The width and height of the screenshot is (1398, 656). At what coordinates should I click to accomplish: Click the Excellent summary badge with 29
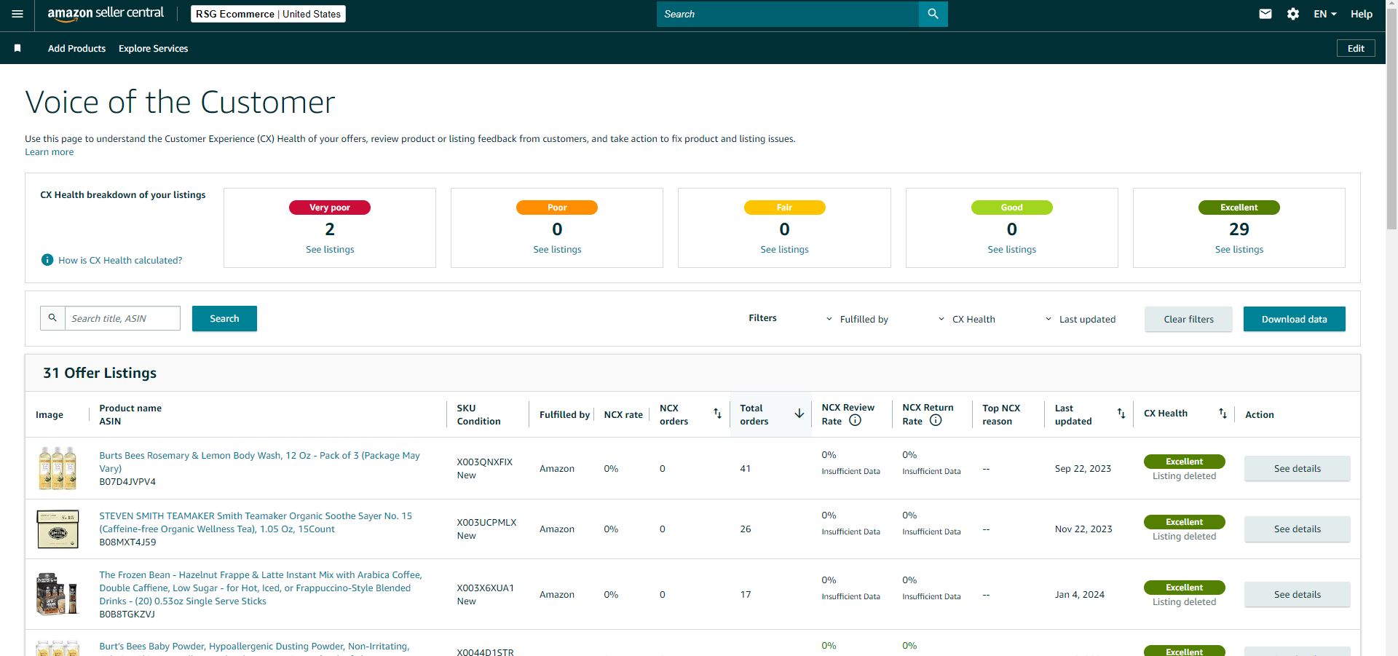(1239, 208)
